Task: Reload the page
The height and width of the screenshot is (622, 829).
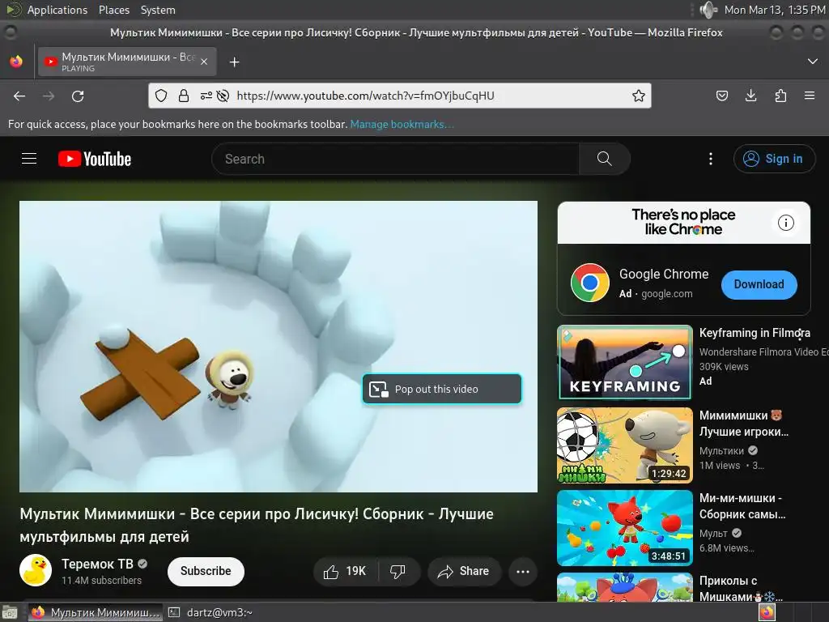Action: 78,96
